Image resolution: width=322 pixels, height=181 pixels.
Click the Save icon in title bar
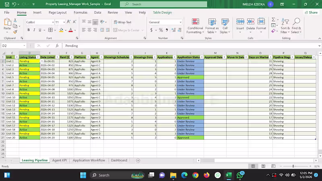7,4
